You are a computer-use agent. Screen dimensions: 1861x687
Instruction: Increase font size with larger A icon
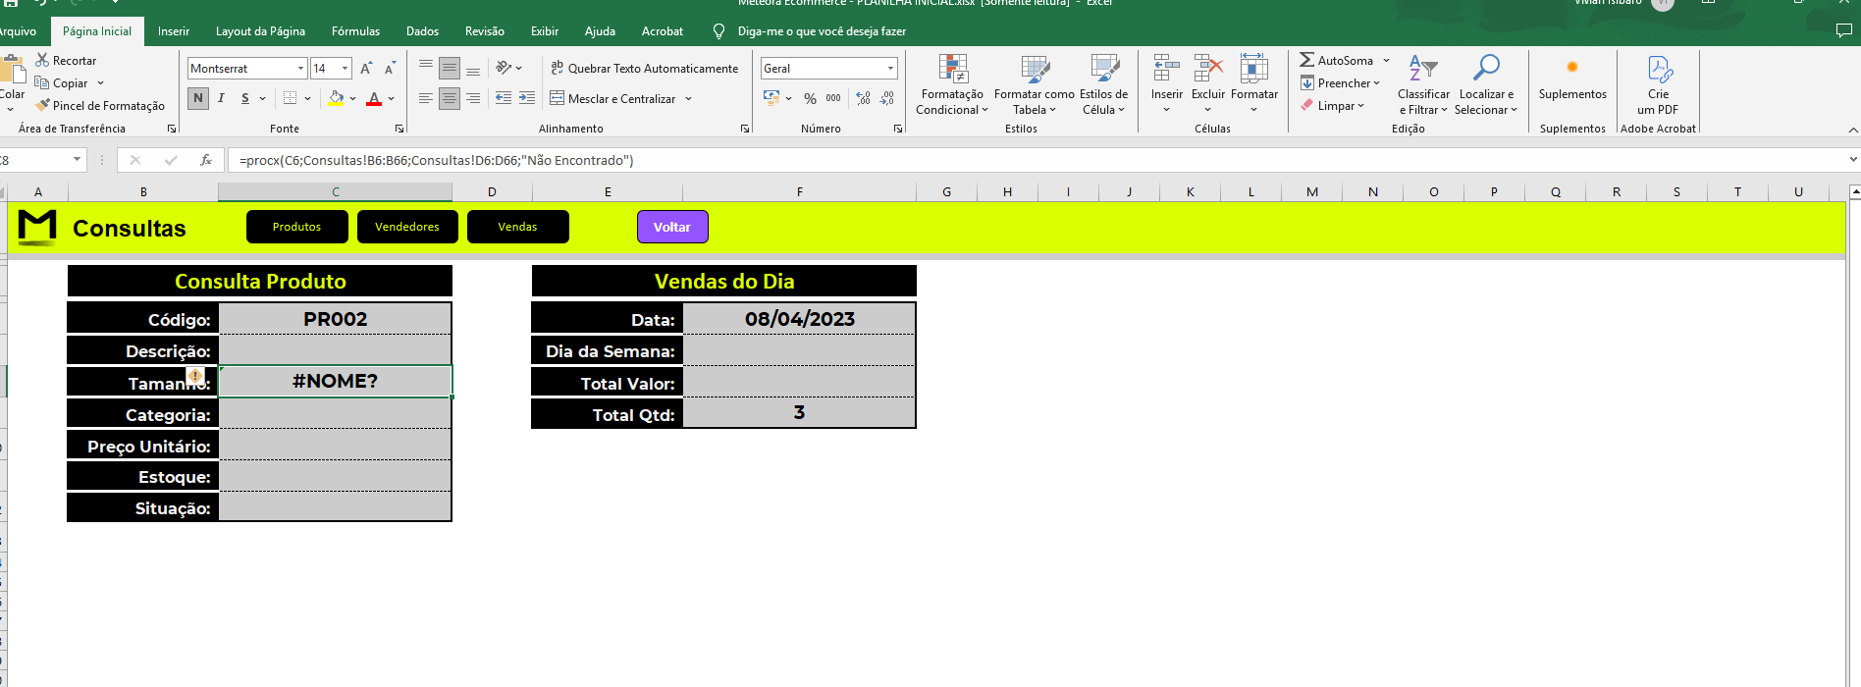click(366, 68)
